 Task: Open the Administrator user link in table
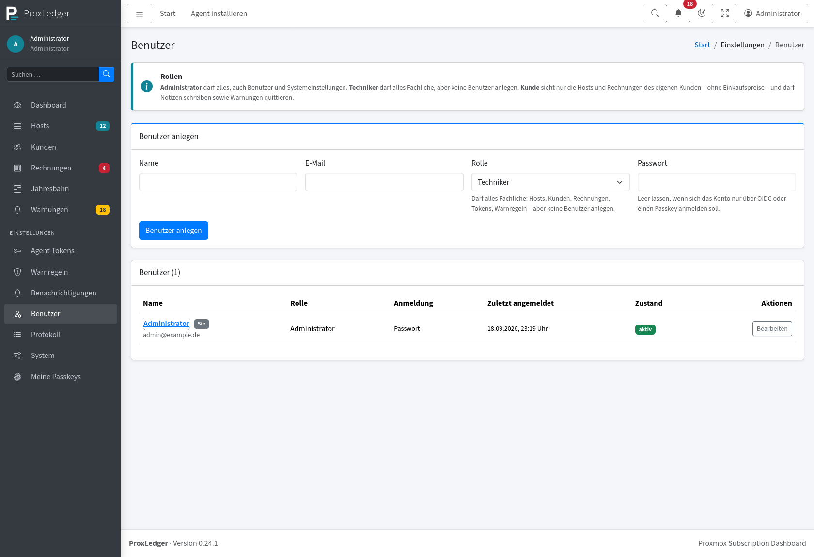click(x=166, y=324)
